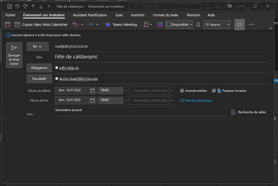Open the Fichier menu
The width and height of the screenshot is (278, 186).
(x=10, y=15)
